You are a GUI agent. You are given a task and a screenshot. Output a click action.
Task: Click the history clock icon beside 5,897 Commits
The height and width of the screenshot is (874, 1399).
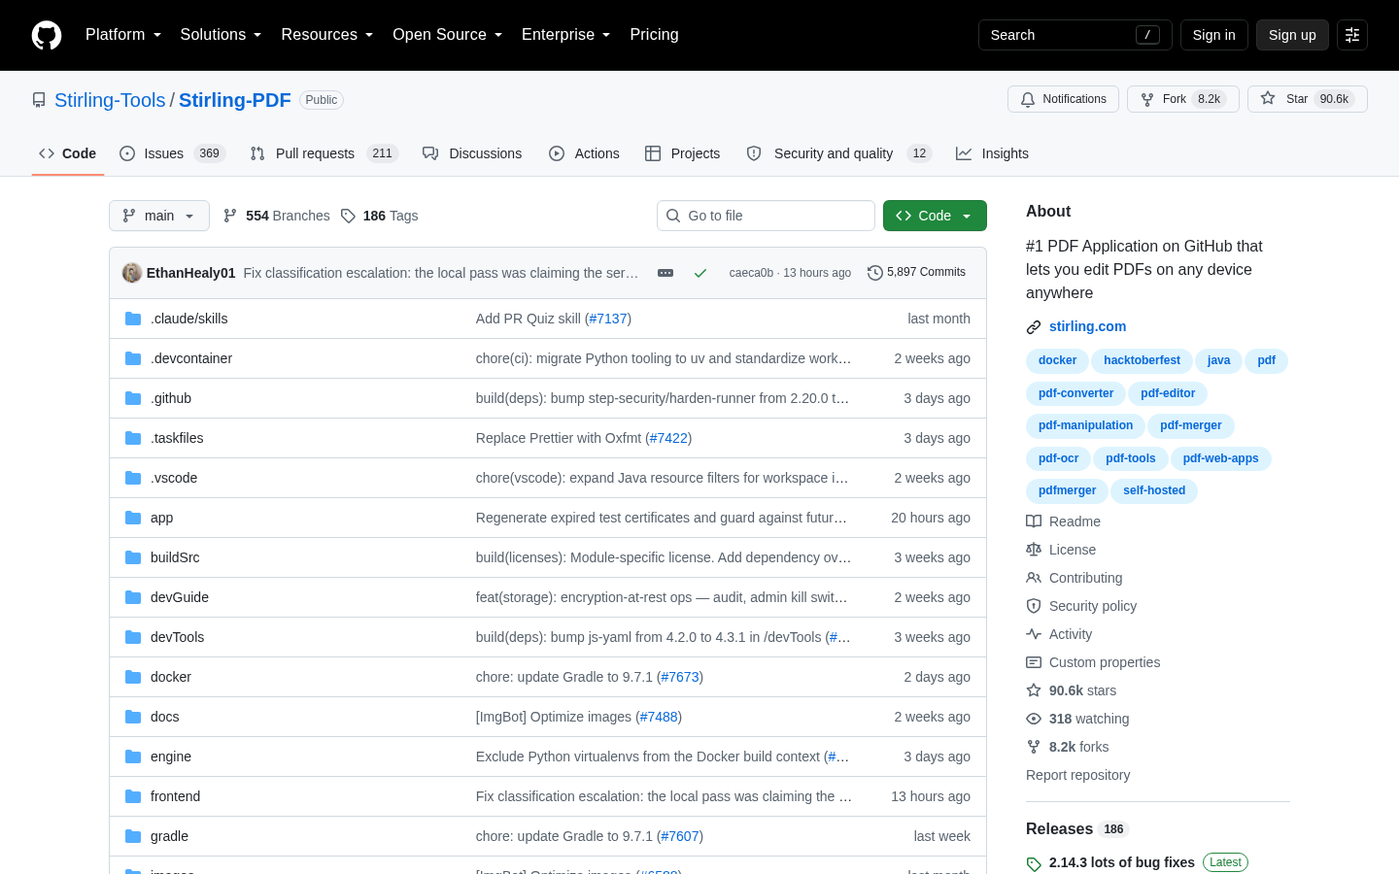(875, 273)
